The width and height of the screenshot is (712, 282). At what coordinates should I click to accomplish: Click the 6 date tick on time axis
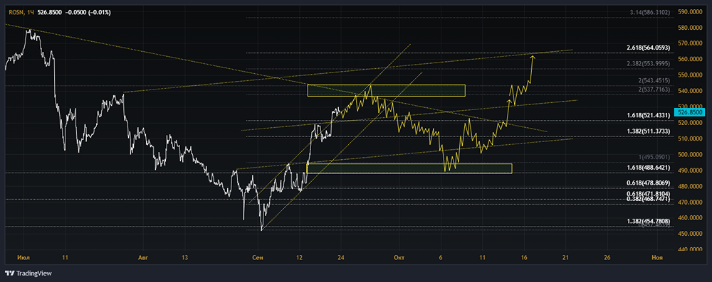click(441, 258)
